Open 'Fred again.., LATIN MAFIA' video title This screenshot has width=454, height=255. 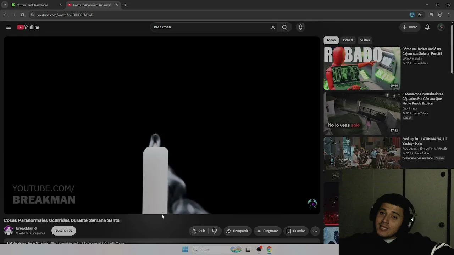click(x=424, y=141)
